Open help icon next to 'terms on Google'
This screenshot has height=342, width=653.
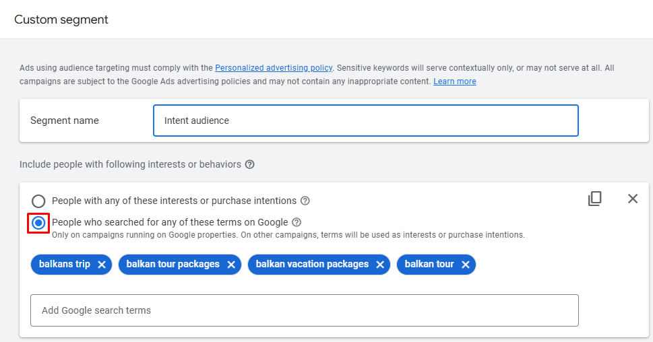pos(297,222)
